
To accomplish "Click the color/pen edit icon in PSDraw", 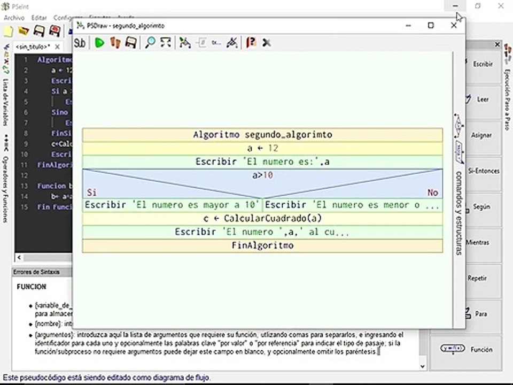I will pos(232,43).
